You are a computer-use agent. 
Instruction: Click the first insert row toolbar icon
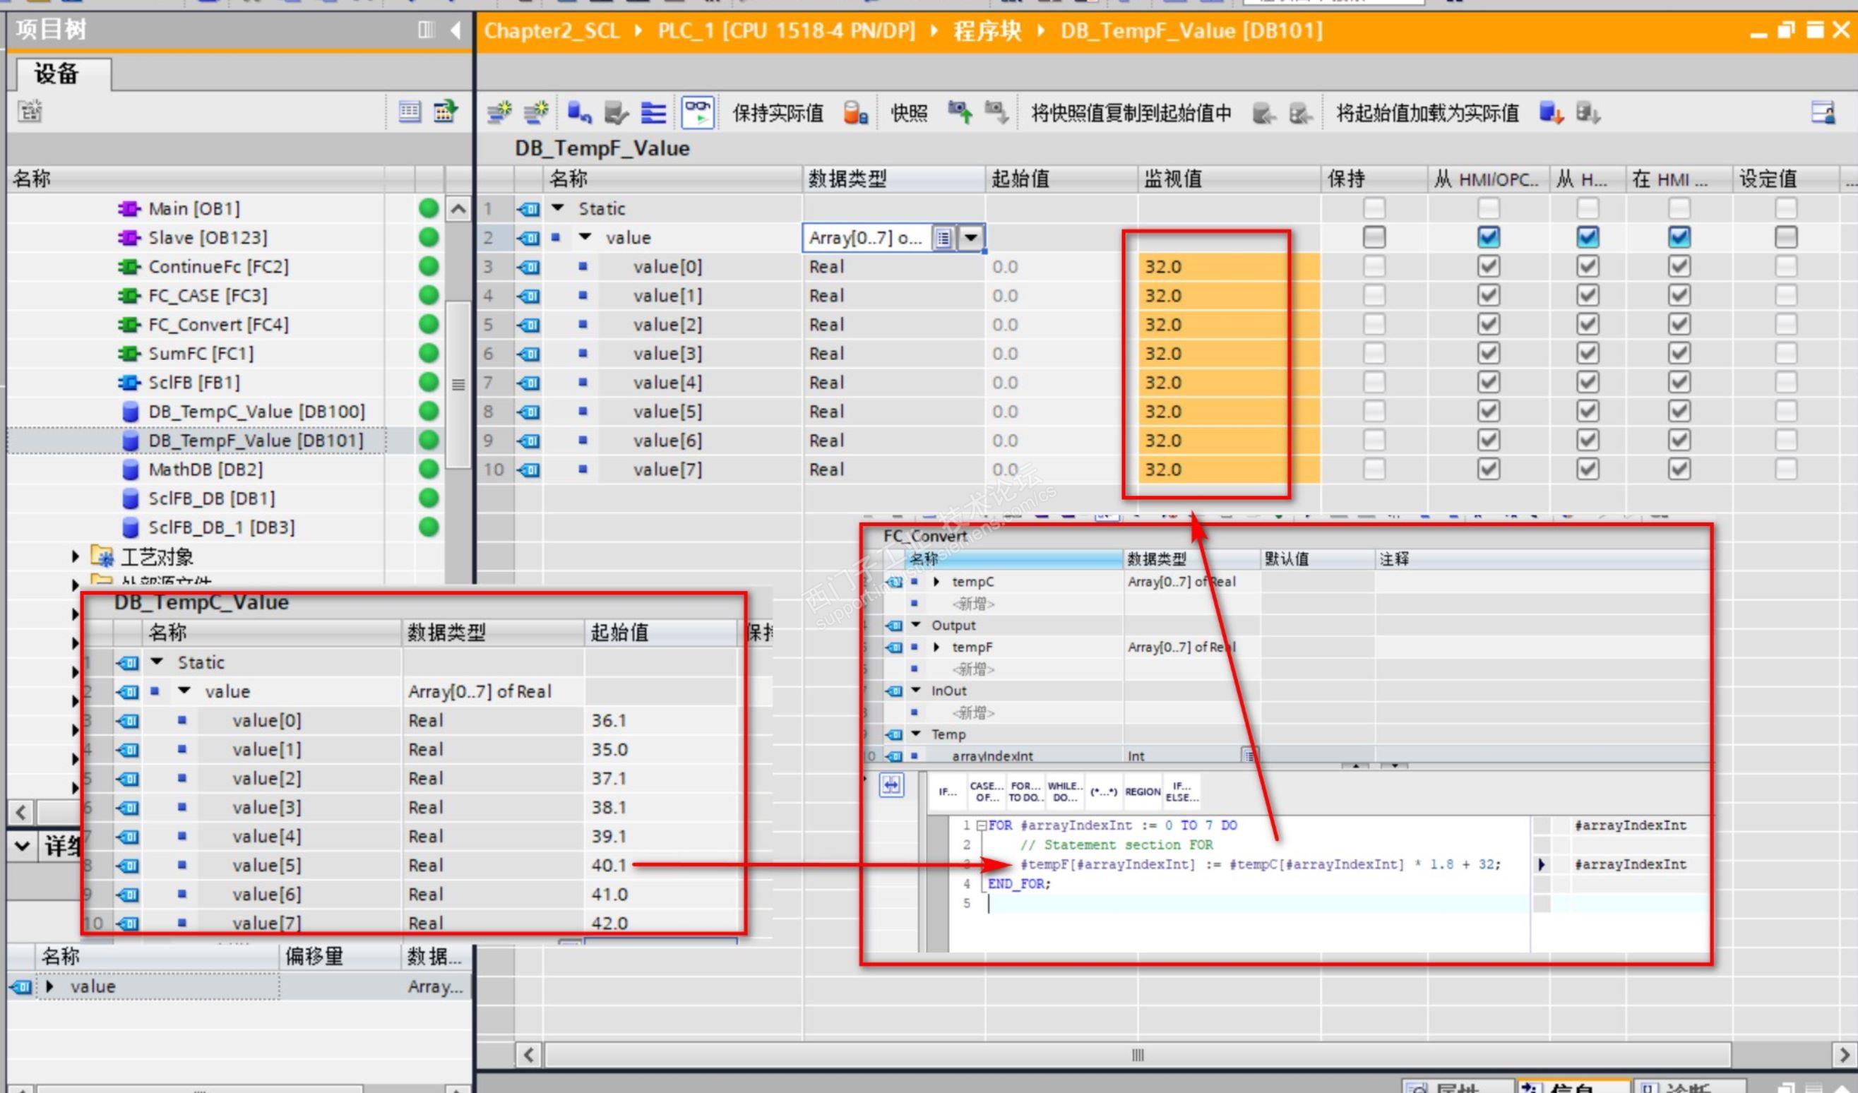500,113
